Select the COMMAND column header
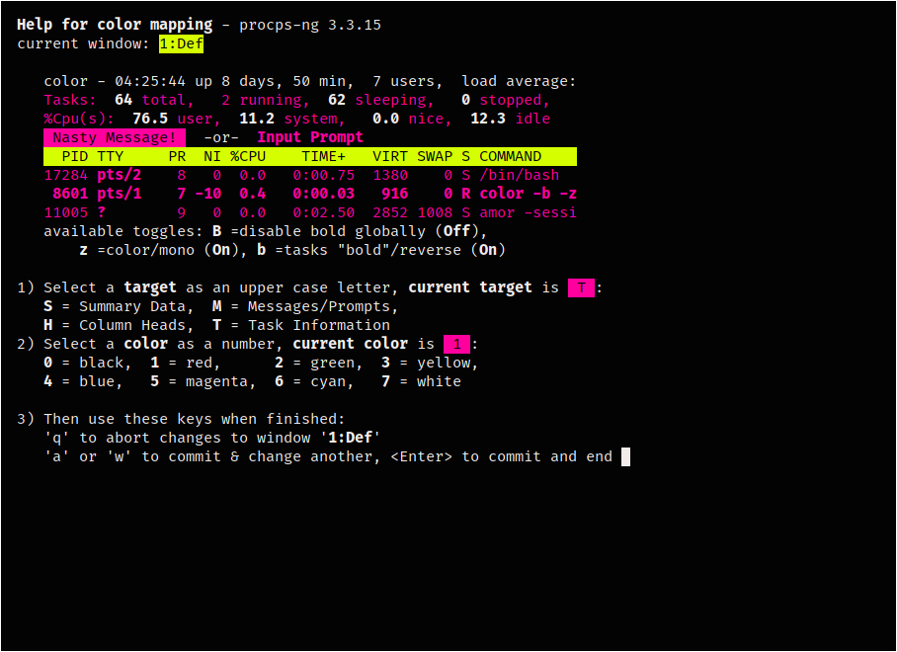Image resolution: width=897 pixels, height=652 pixels. [510, 156]
